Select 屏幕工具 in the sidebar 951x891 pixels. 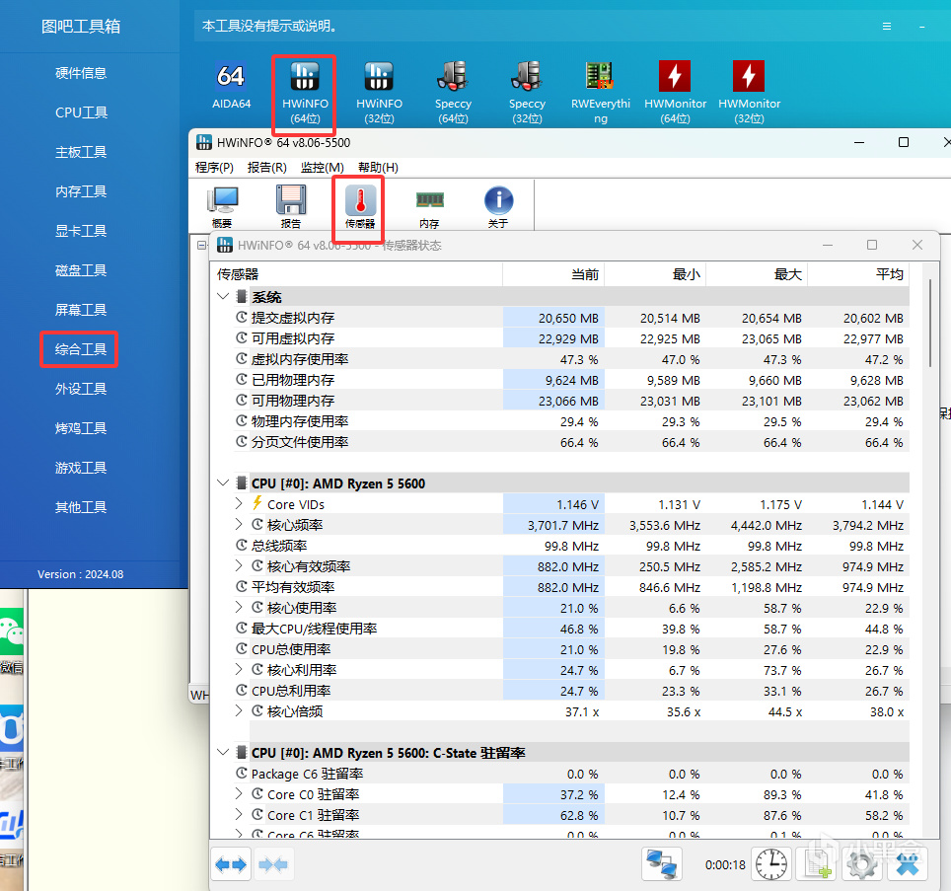81,309
